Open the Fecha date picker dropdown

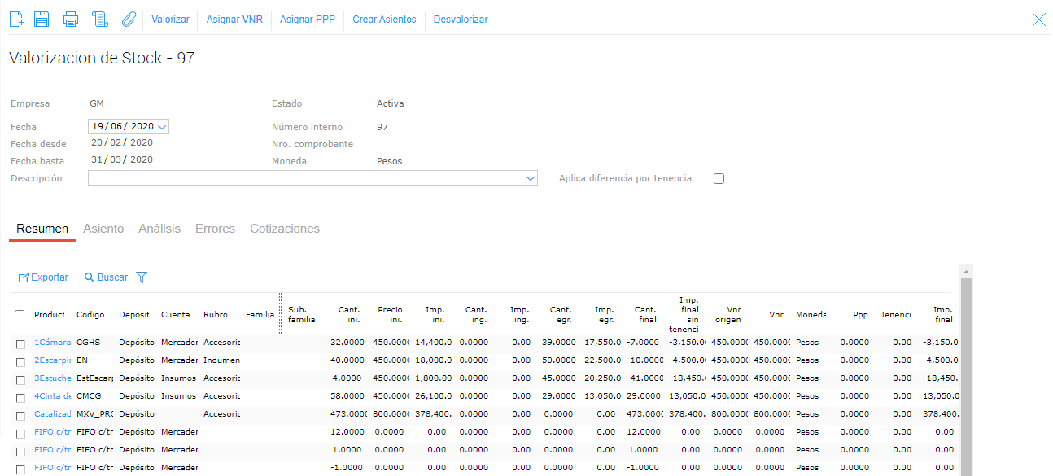tap(162, 127)
